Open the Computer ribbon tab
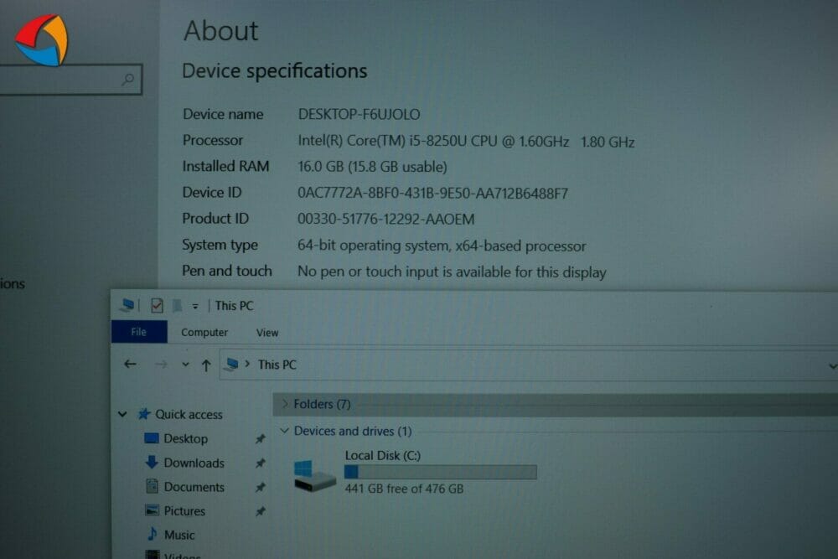Screen dimensions: 838x559 (x=204, y=333)
